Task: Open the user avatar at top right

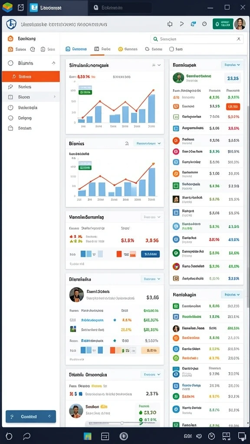Action: tap(240, 24)
